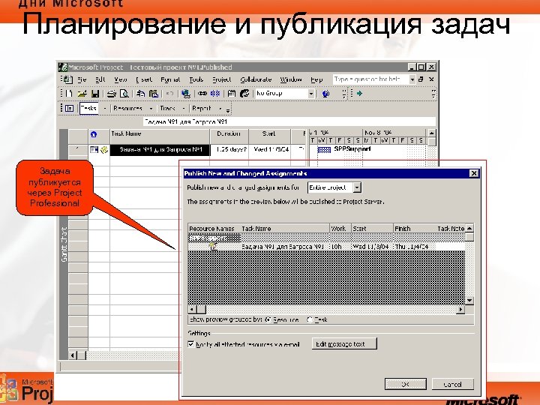
Task: Click the Link Tasks chain icon
Action: [x=202, y=93]
